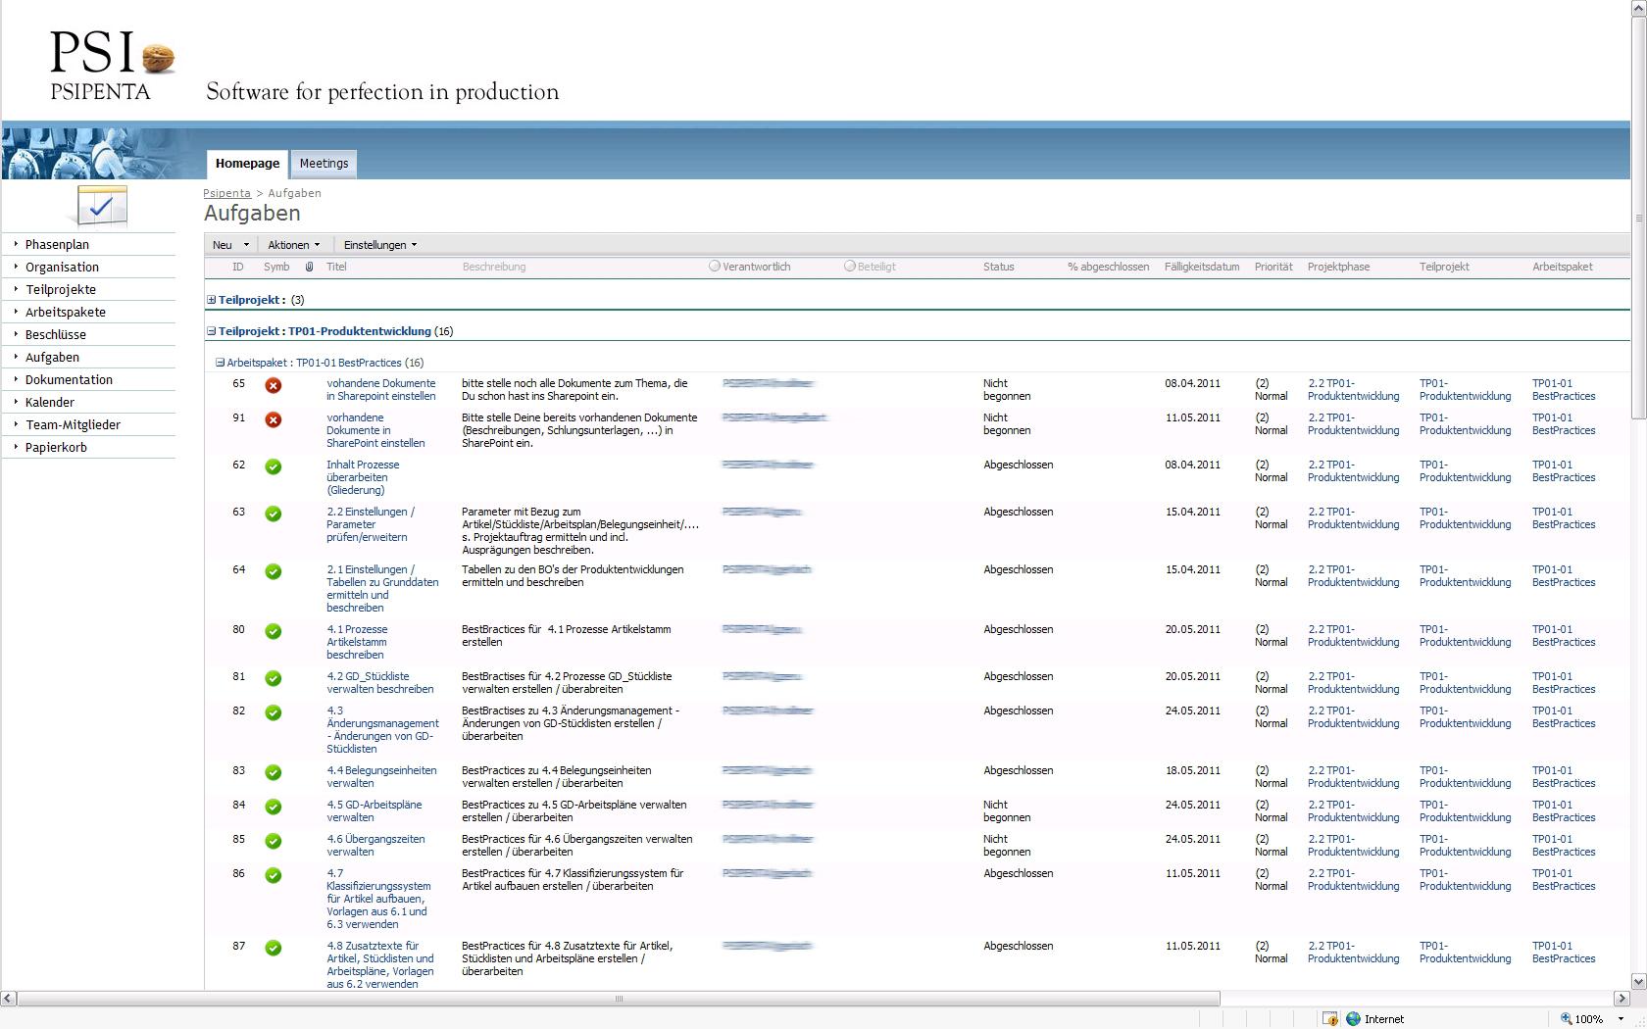
Task: Open the Einstellungen dropdown menu
Action: coord(379,245)
